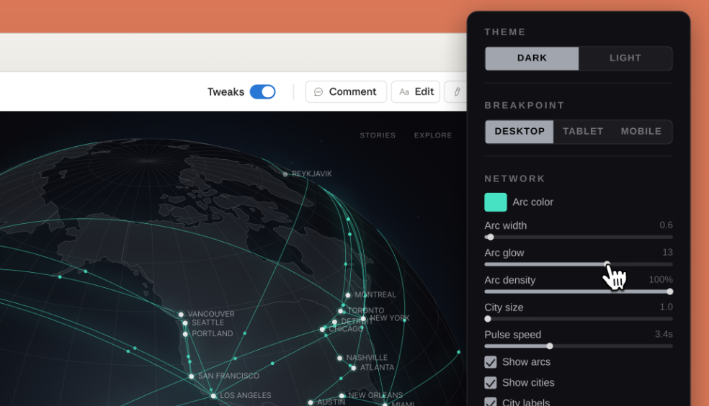Uncheck the Show arcs checkbox

click(491, 362)
